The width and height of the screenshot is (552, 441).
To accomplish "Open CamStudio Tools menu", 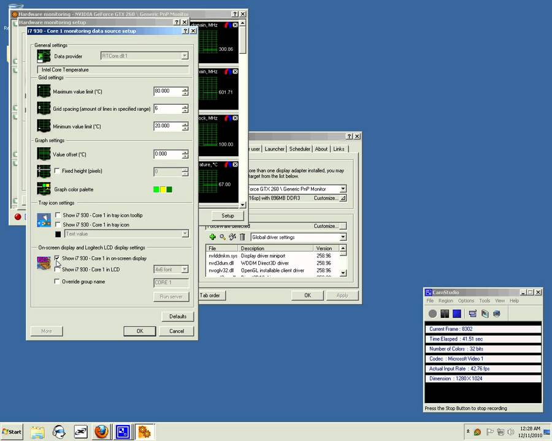I will click(x=485, y=301).
